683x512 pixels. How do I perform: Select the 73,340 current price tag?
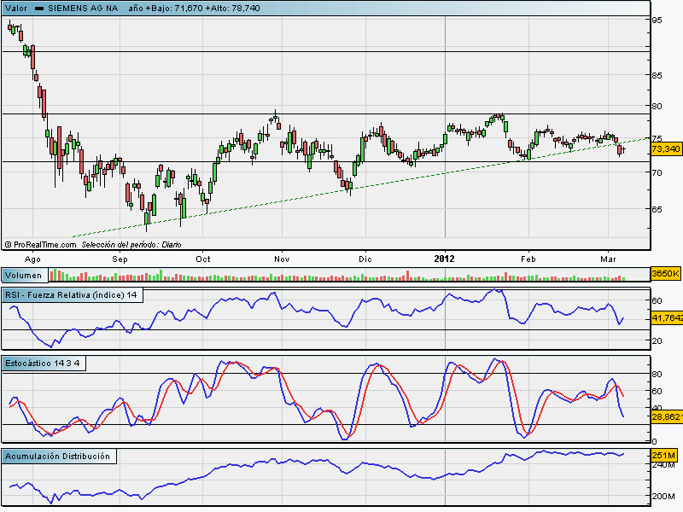pos(666,149)
